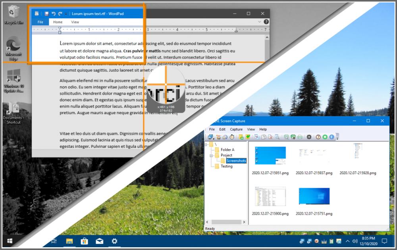The width and height of the screenshot is (397, 250).
Task: Click WordPad's Undo icon
Action: pos(54,13)
